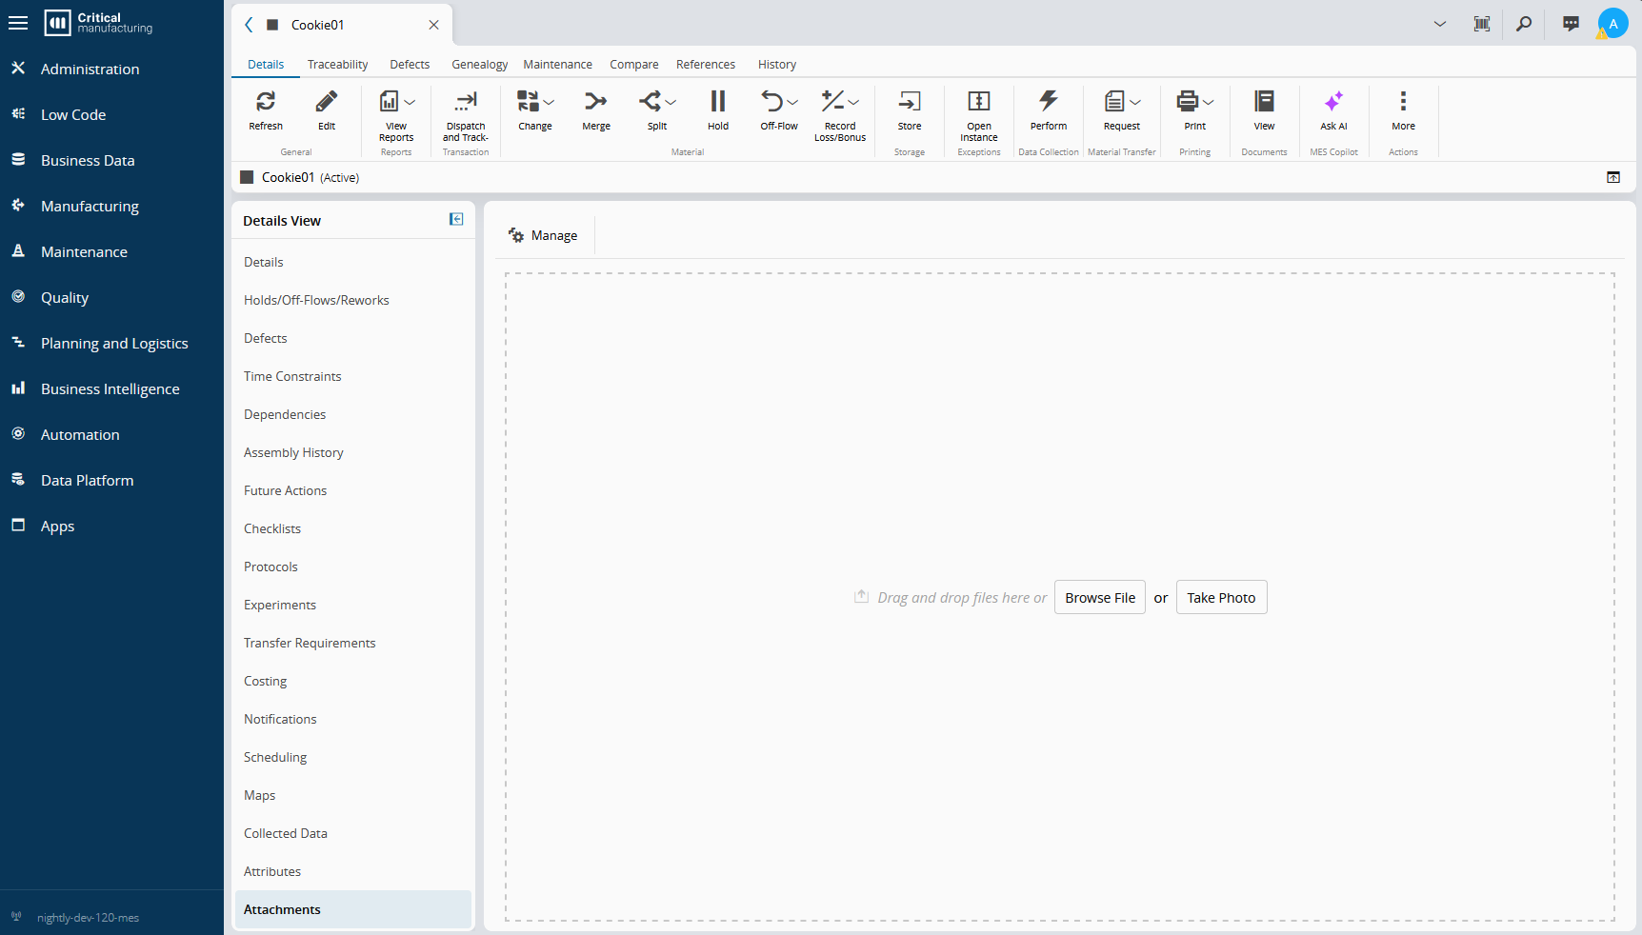Open the barcode scanner icon
This screenshot has width=1642, height=935.
(1482, 24)
